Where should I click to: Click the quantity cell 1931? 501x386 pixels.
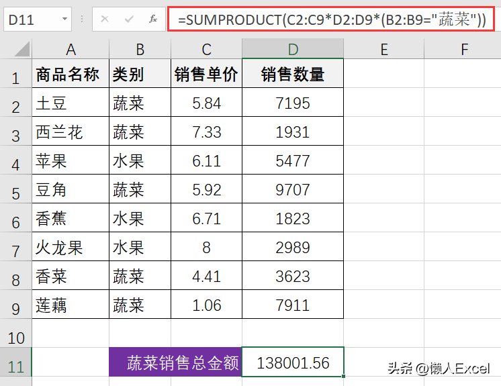pyautogui.click(x=293, y=132)
